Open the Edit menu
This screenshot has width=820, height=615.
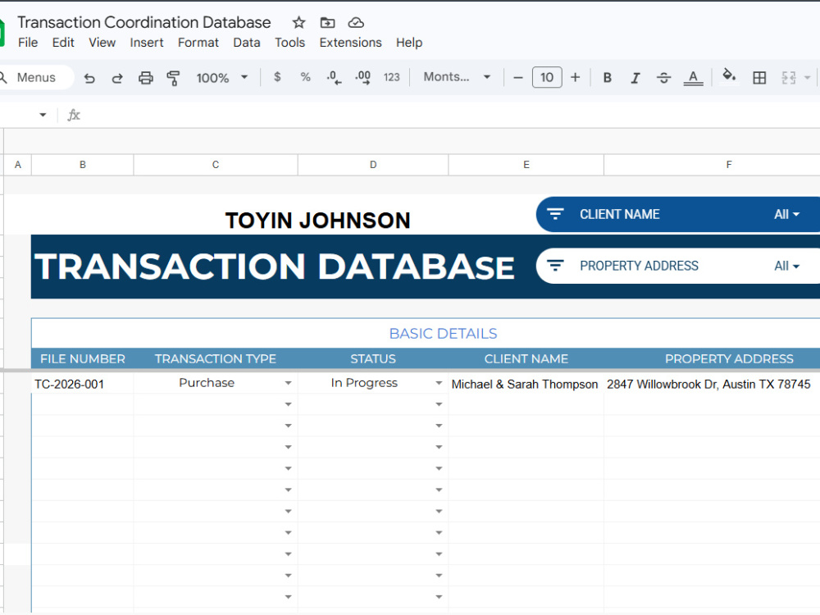tap(63, 43)
